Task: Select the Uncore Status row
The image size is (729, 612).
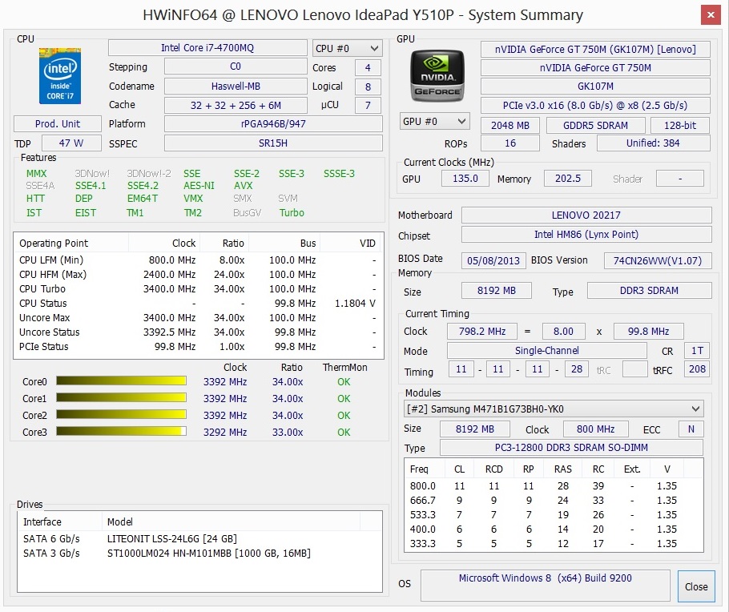Action: click(198, 332)
